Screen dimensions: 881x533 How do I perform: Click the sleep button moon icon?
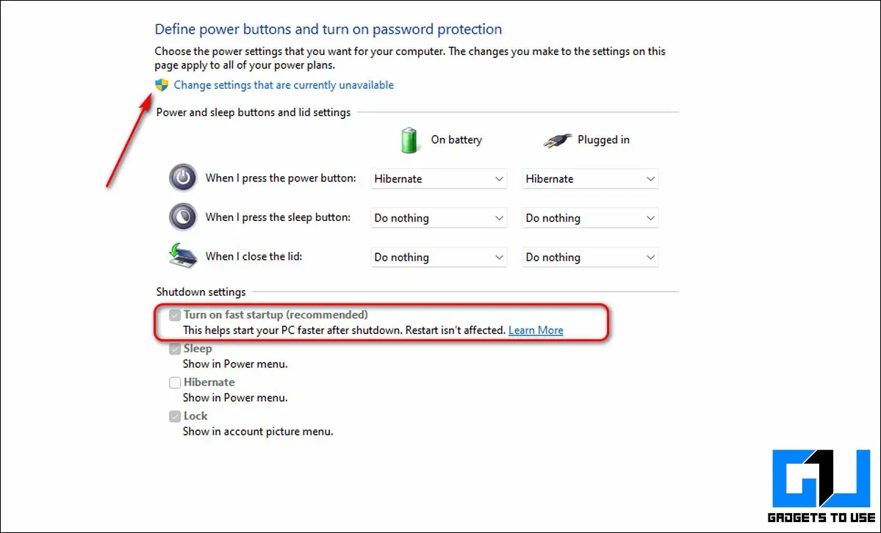tap(183, 217)
